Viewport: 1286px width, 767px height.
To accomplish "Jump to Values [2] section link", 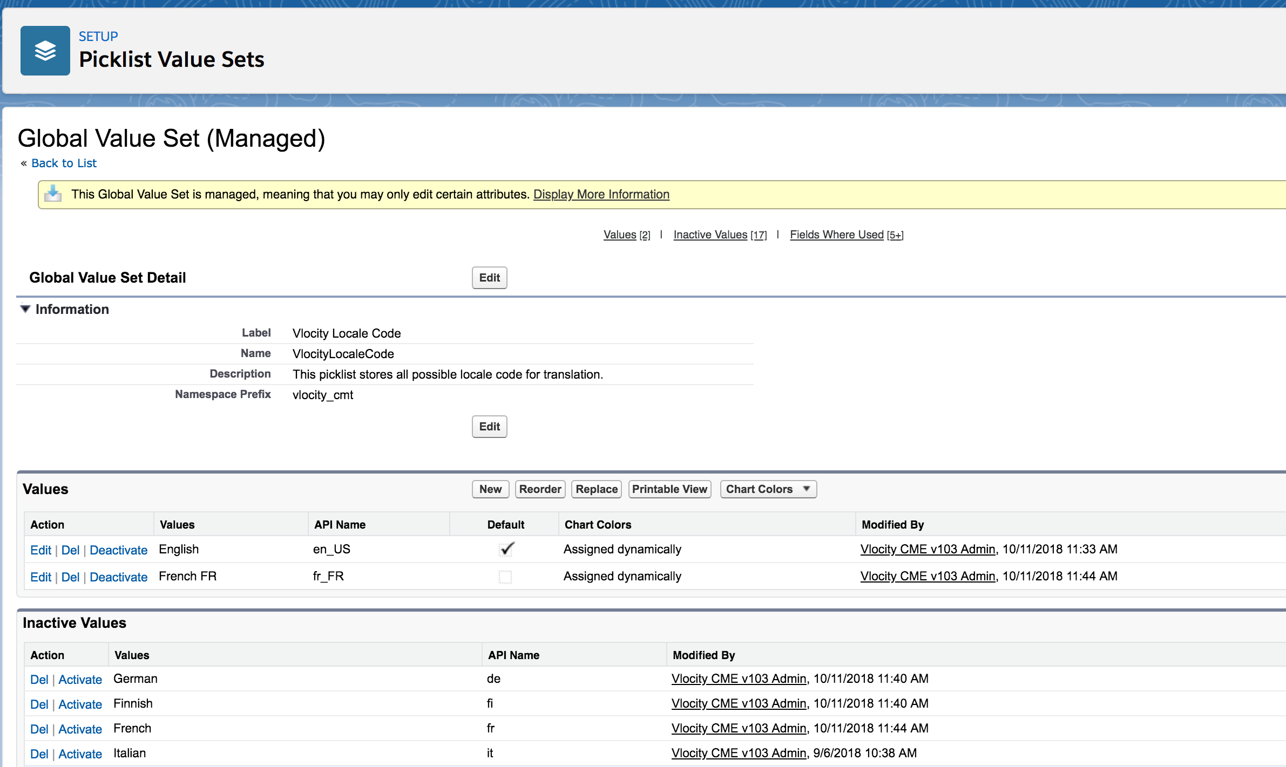I will pos(627,235).
